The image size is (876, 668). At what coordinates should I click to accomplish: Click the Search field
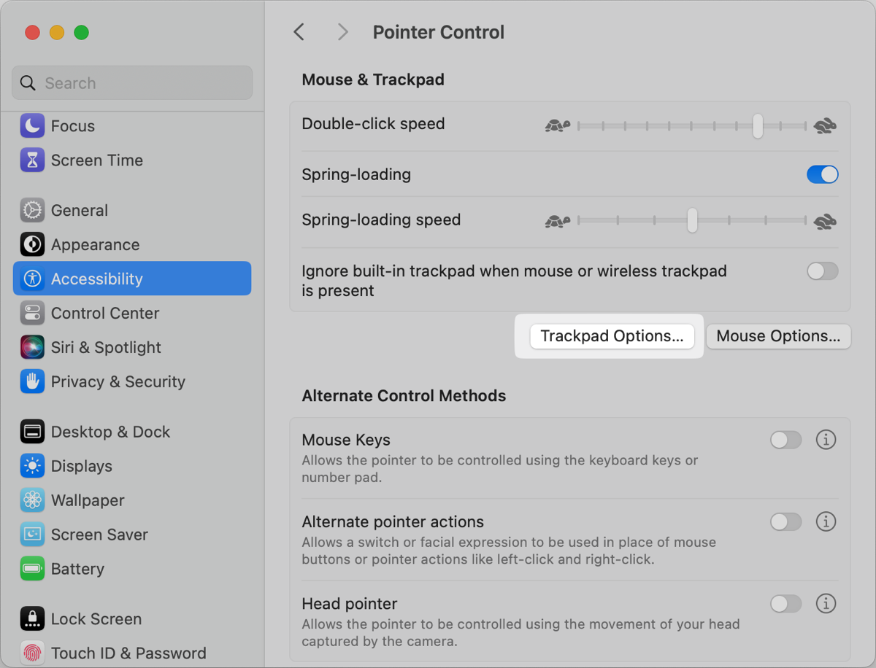pos(132,83)
